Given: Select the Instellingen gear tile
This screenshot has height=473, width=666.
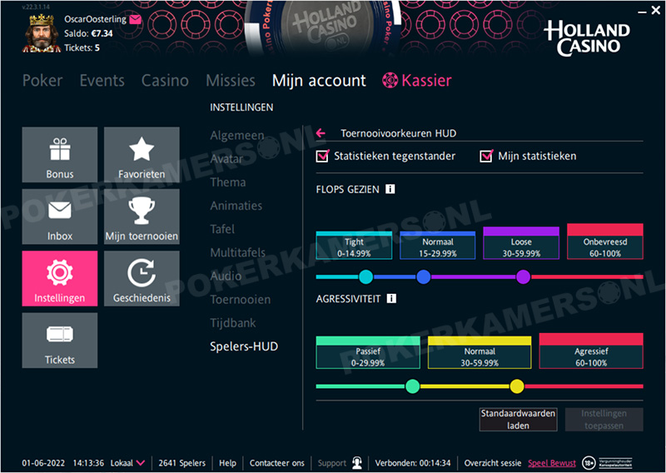Looking at the screenshot, I should (60, 278).
